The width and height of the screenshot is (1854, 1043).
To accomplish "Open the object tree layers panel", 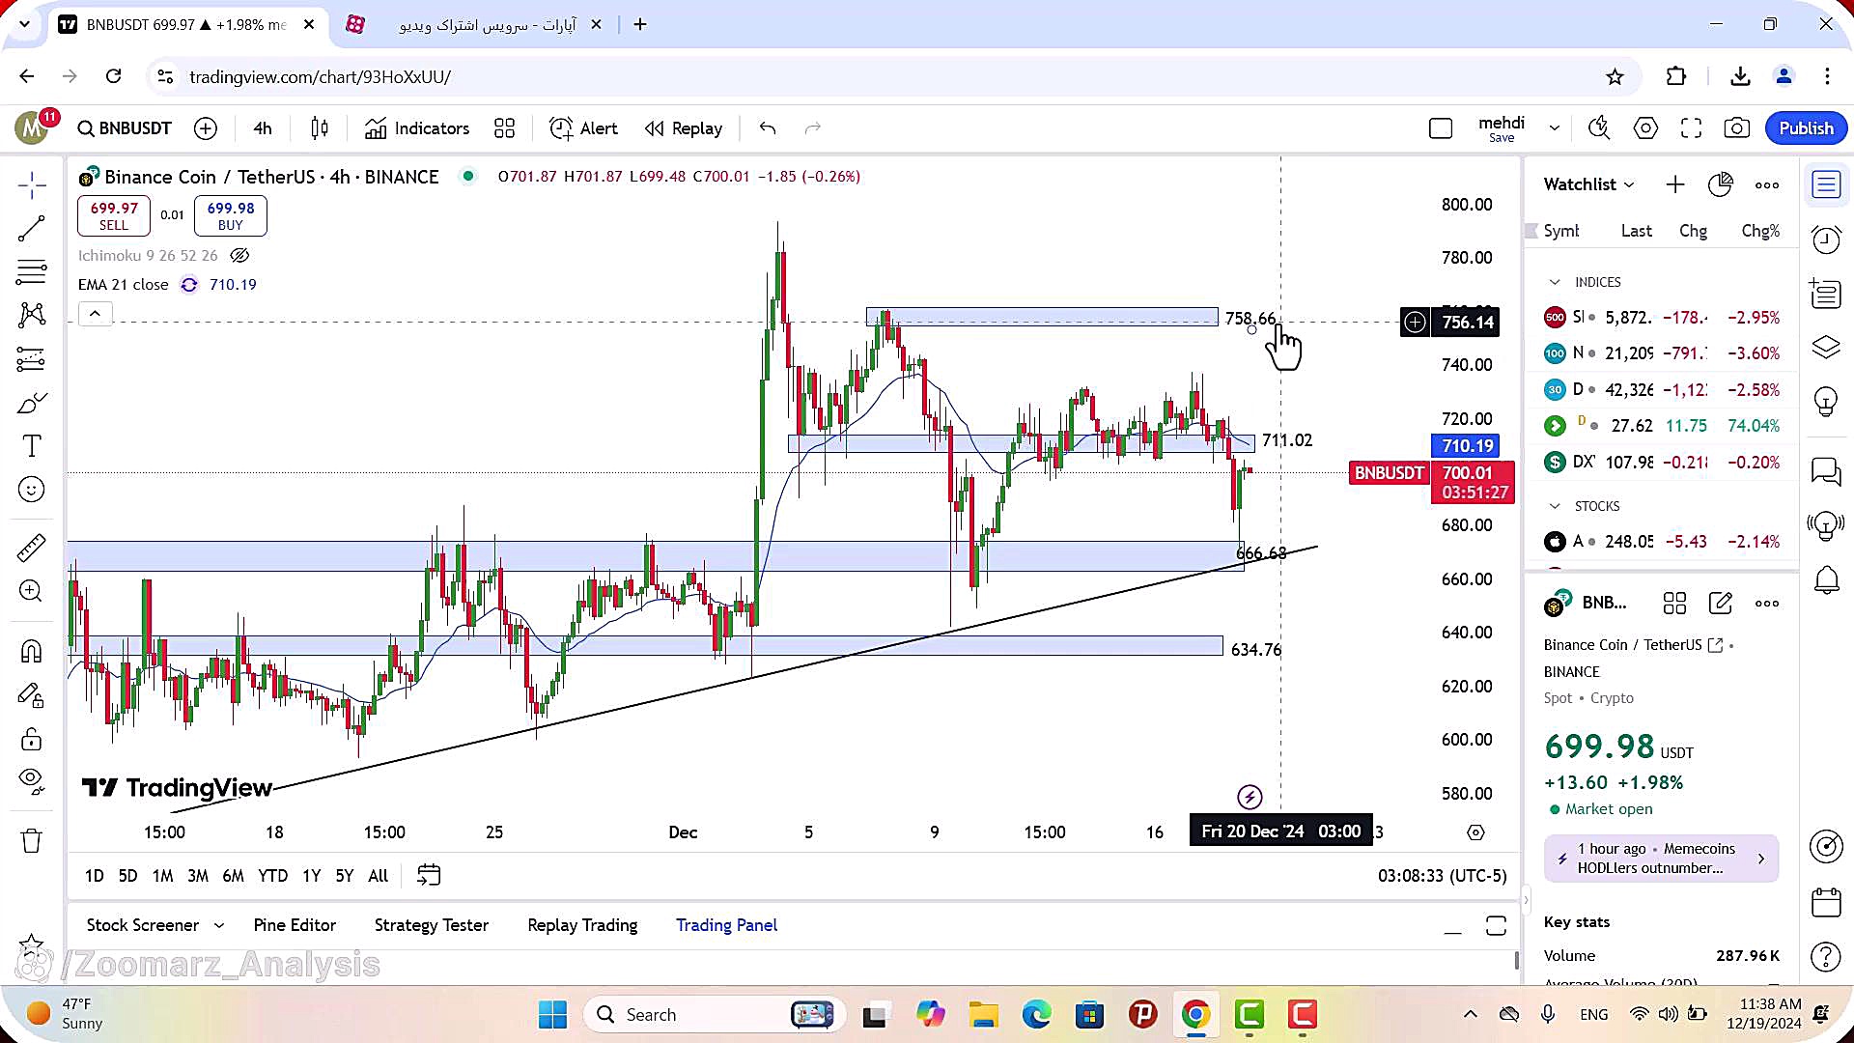I will (1826, 346).
